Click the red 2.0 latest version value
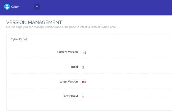This screenshot has width=172, height=111. tap(84, 82)
